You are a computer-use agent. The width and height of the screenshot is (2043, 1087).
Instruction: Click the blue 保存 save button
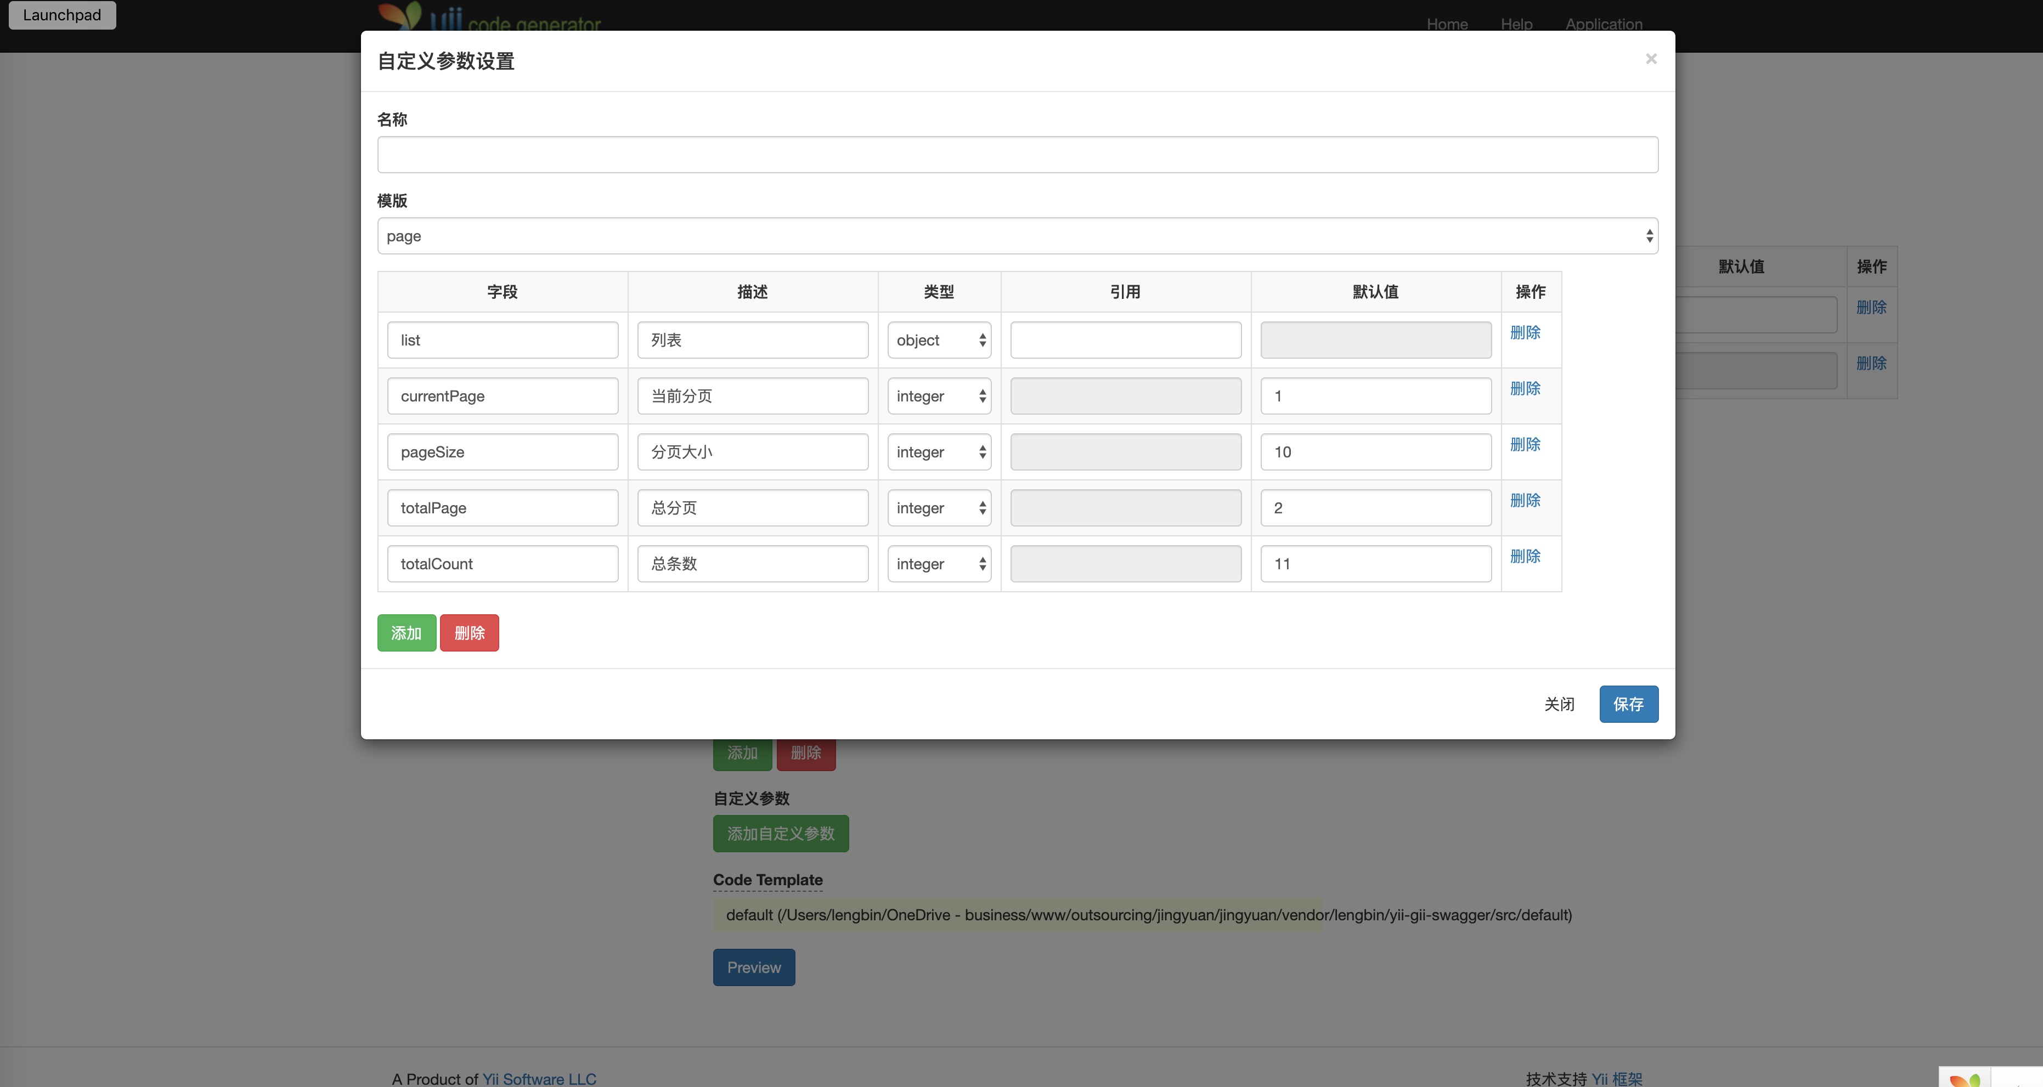tap(1627, 704)
